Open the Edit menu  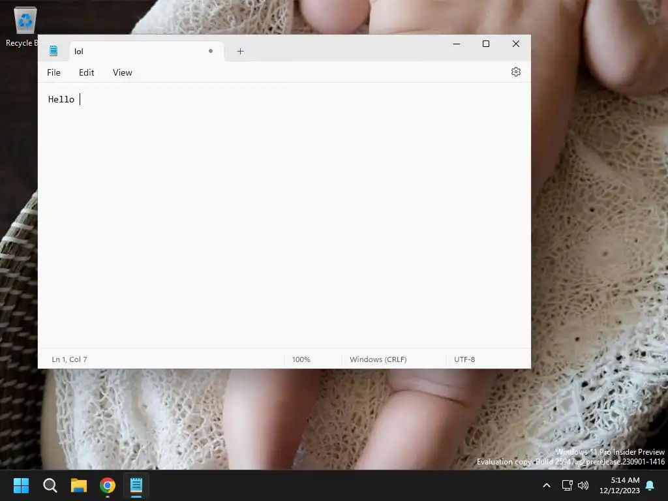[87, 72]
